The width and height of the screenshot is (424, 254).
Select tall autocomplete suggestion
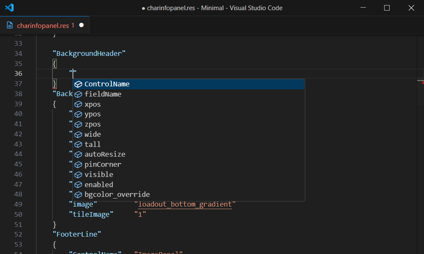(189, 144)
